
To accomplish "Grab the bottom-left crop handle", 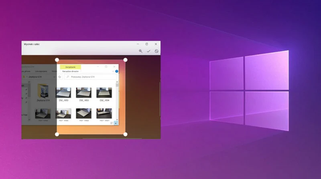I will (57, 134).
